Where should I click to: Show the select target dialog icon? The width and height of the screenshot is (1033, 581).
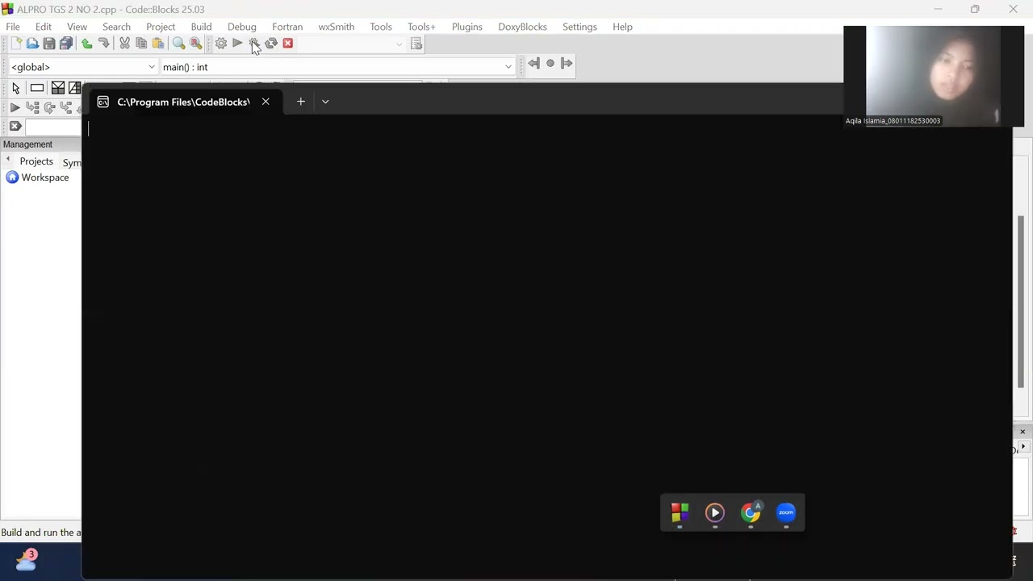pyautogui.click(x=416, y=44)
